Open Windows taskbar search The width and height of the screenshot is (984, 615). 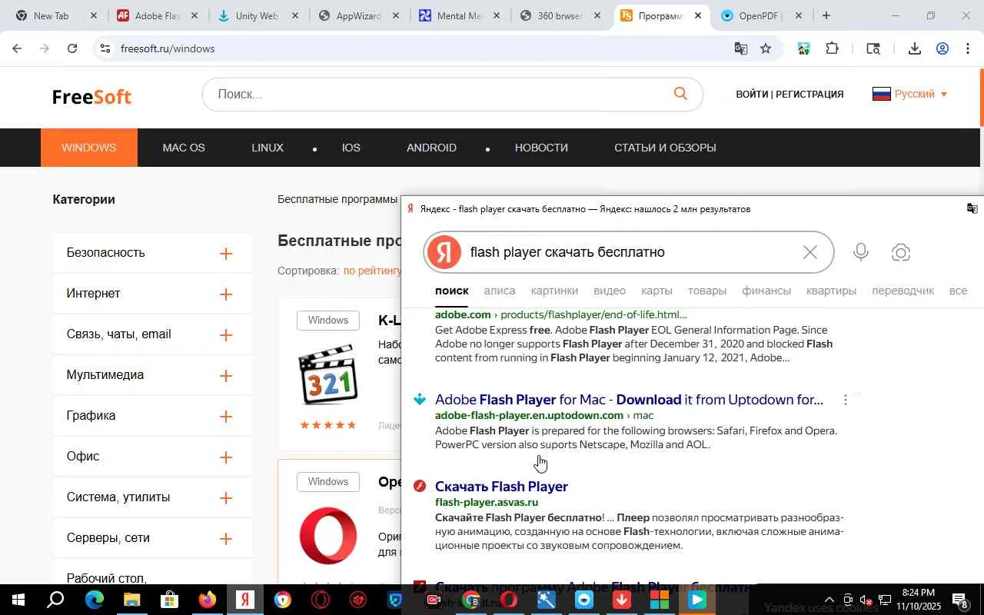click(x=55, y=600)
